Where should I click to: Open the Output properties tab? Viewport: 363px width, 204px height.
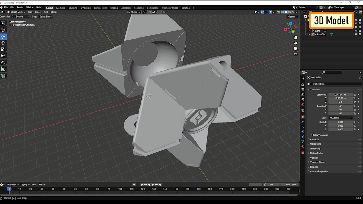[303, 89]
